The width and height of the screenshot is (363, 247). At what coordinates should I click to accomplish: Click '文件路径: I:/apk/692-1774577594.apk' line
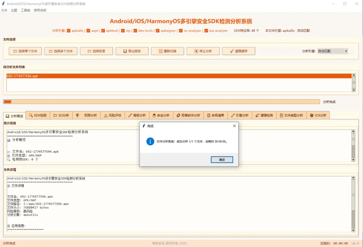pyautogui.click(x=38, y=204)
